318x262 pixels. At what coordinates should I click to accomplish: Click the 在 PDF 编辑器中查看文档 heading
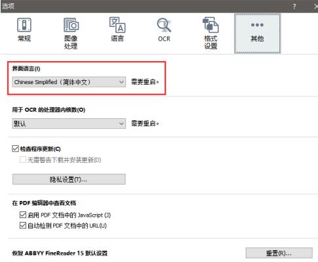[44, 203]
